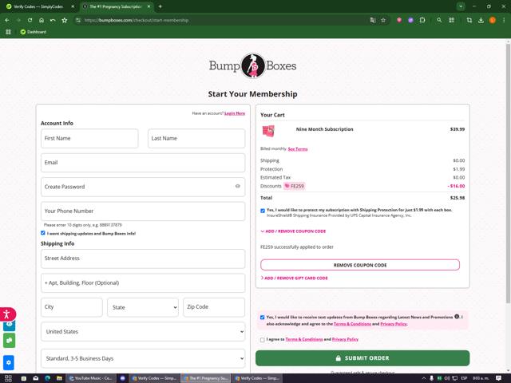This screenshot has height=383, width=511.
Task: Uncheck shipping updates and Bump Boxes info
Action: (42, 233)
